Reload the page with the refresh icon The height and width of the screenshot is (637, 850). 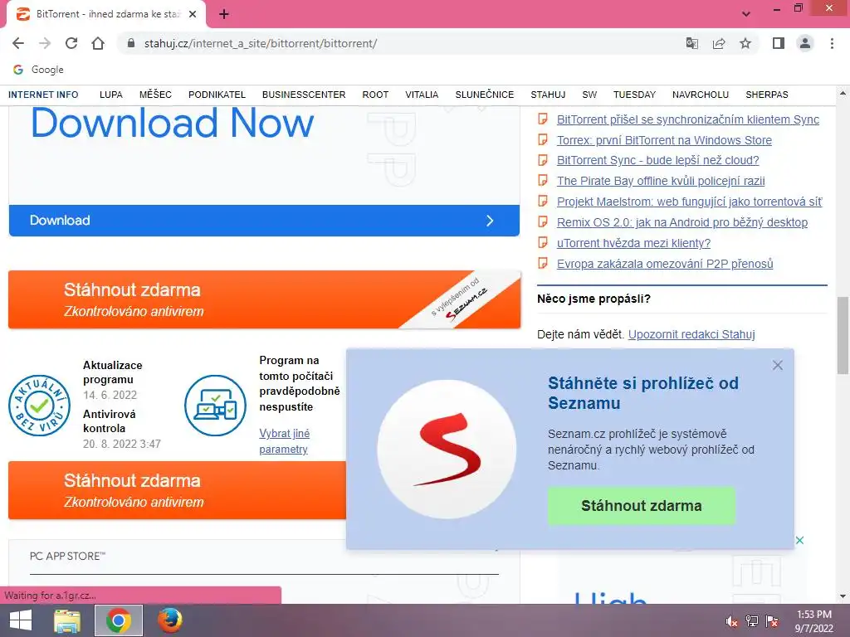point(71,43)
